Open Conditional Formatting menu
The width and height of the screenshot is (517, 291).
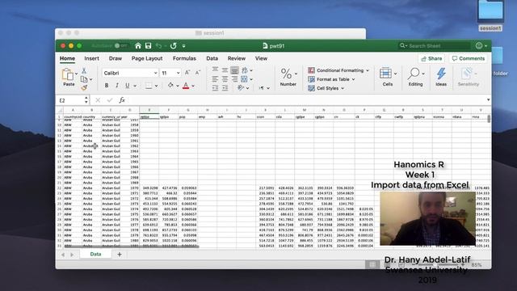[338, 70]
